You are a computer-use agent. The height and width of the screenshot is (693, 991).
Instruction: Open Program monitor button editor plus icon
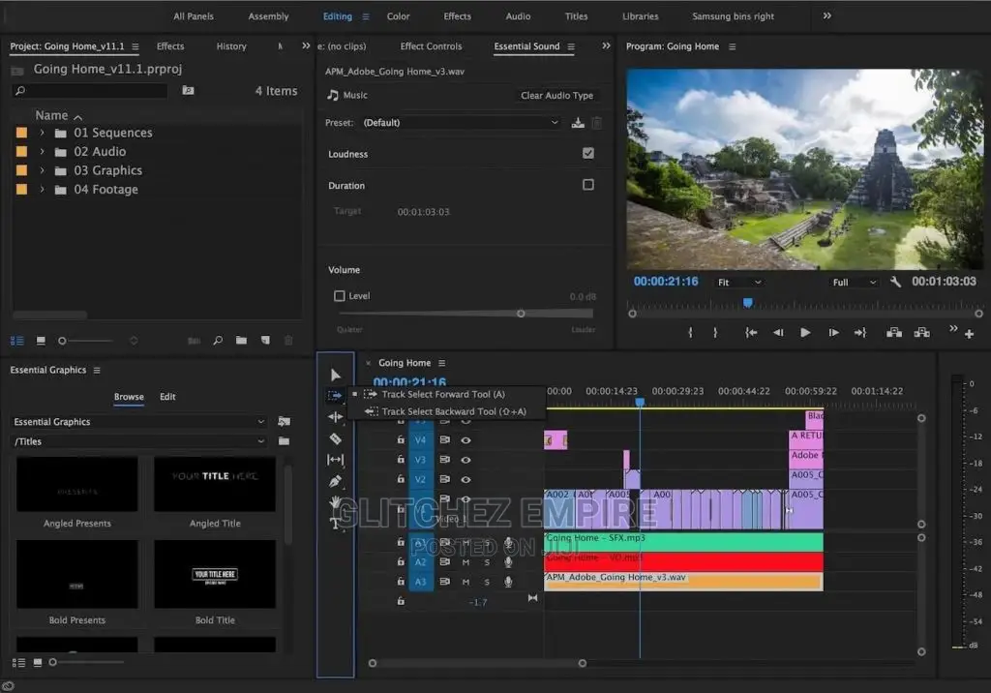pos(969,334)
